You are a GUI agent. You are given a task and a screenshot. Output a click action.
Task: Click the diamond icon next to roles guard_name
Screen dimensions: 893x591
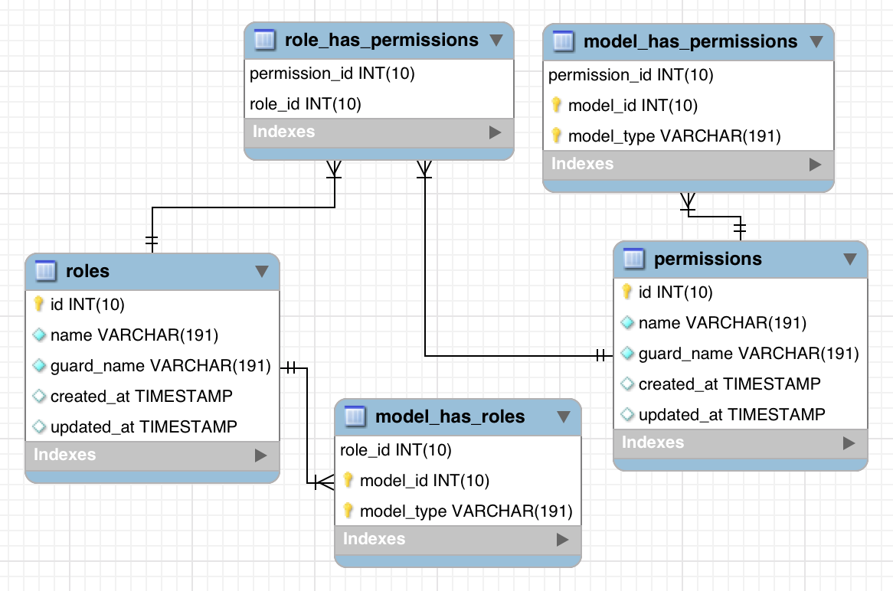[x=40, y=366]
